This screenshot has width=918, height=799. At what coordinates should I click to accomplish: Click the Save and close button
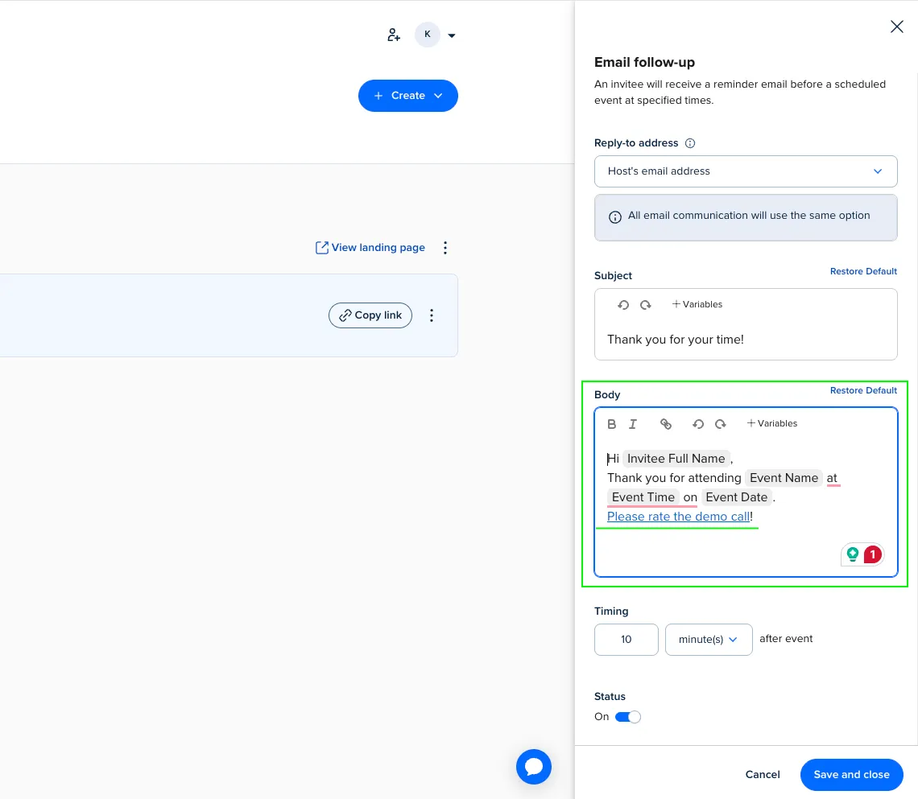(851, 774)
